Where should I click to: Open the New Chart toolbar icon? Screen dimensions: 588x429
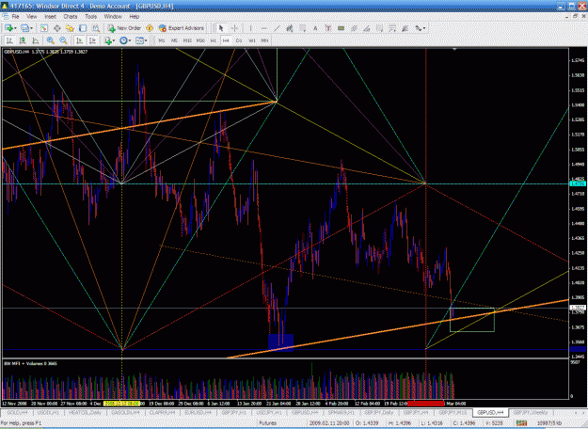click(x=8, y=28)
